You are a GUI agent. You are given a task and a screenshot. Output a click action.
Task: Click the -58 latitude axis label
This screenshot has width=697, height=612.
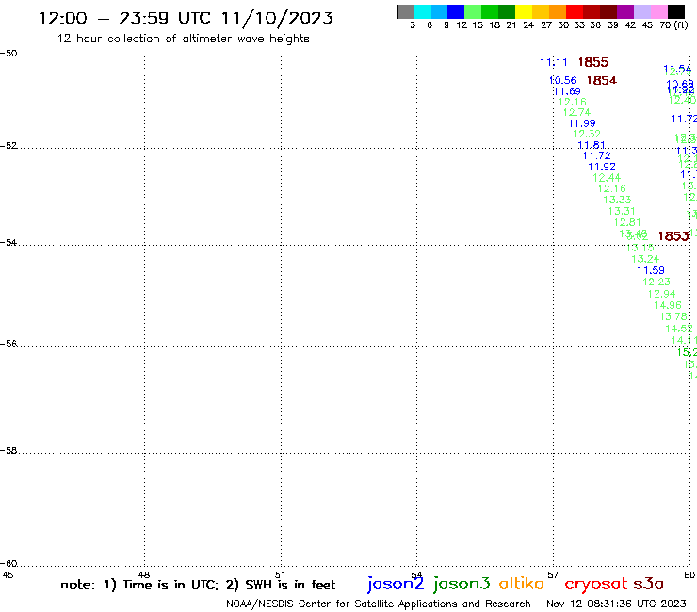(8, 450)
